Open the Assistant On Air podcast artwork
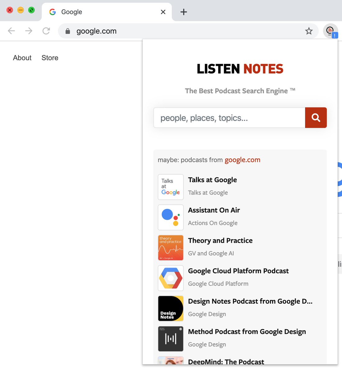Image resolution: width=342 pixels, height=373 pixels. point(171,217)
